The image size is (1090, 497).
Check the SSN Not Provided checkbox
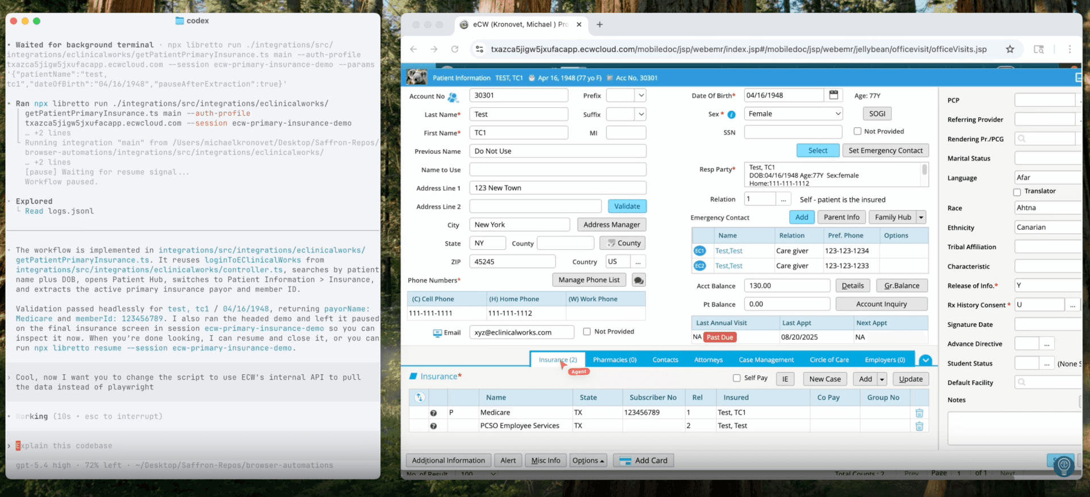click(x=857, y=131)
